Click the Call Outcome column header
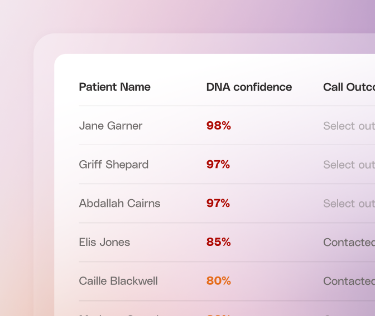Screen dimensions: 375x316 click(349, 87)
